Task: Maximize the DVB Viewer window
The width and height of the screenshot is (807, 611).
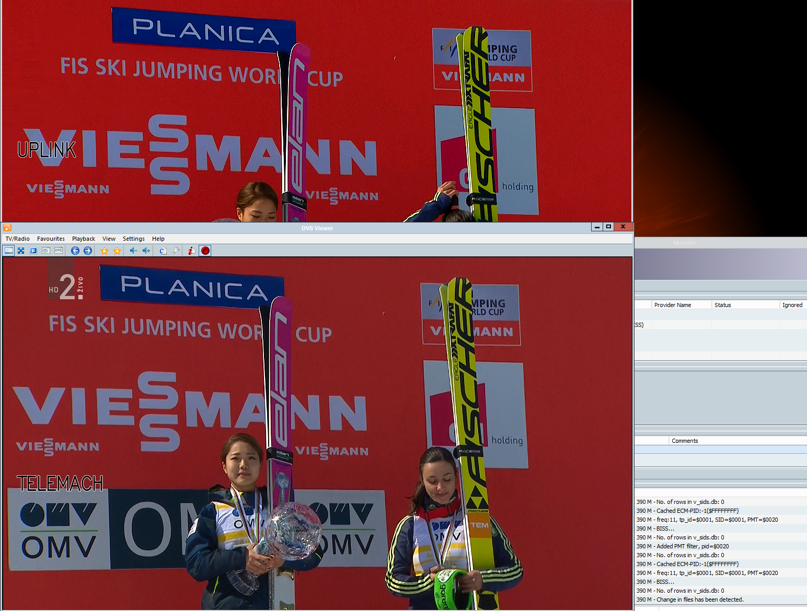Action: tap(608, 227)
